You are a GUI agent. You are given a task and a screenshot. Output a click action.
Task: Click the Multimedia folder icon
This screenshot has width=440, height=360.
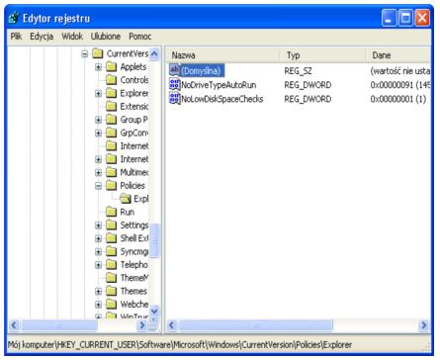pos(112,172)
